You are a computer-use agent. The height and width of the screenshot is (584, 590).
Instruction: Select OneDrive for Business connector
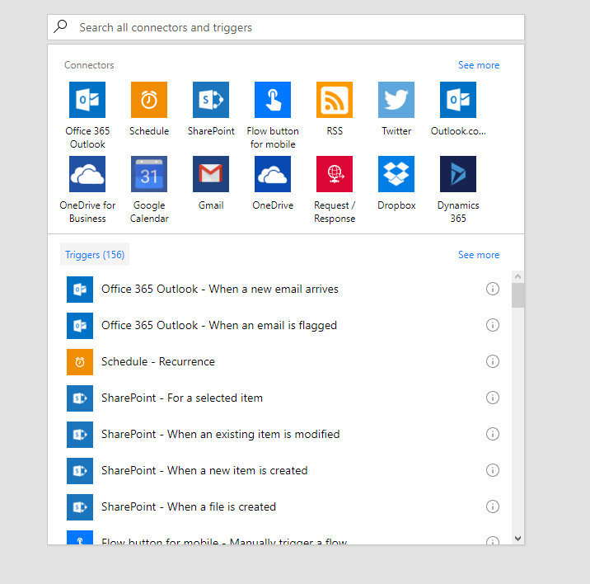coord(87,174)
